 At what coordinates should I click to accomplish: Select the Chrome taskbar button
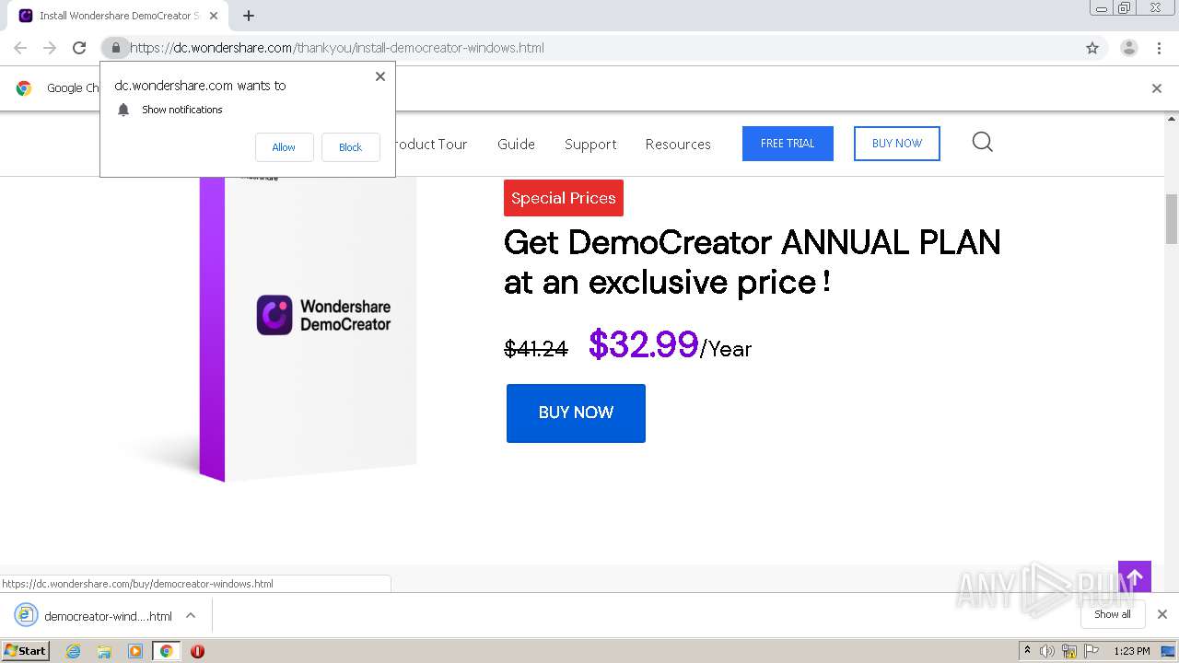[166, 651]
